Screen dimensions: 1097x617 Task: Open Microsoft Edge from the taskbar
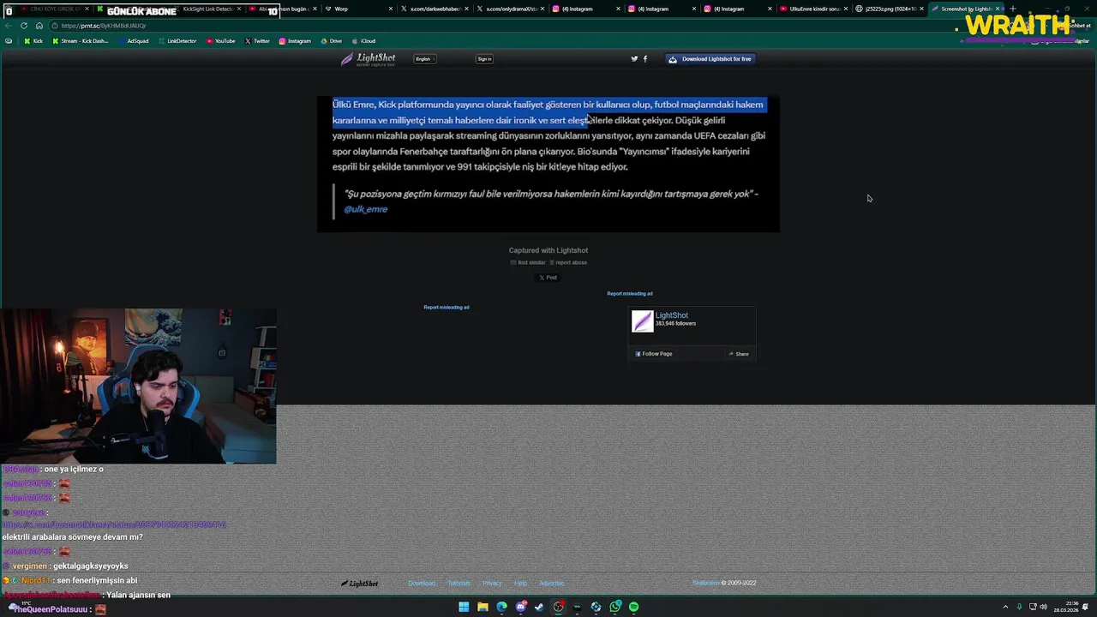point(501,607)
